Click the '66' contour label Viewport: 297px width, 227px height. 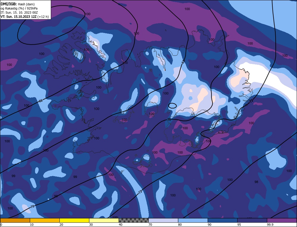coord(41,101)
